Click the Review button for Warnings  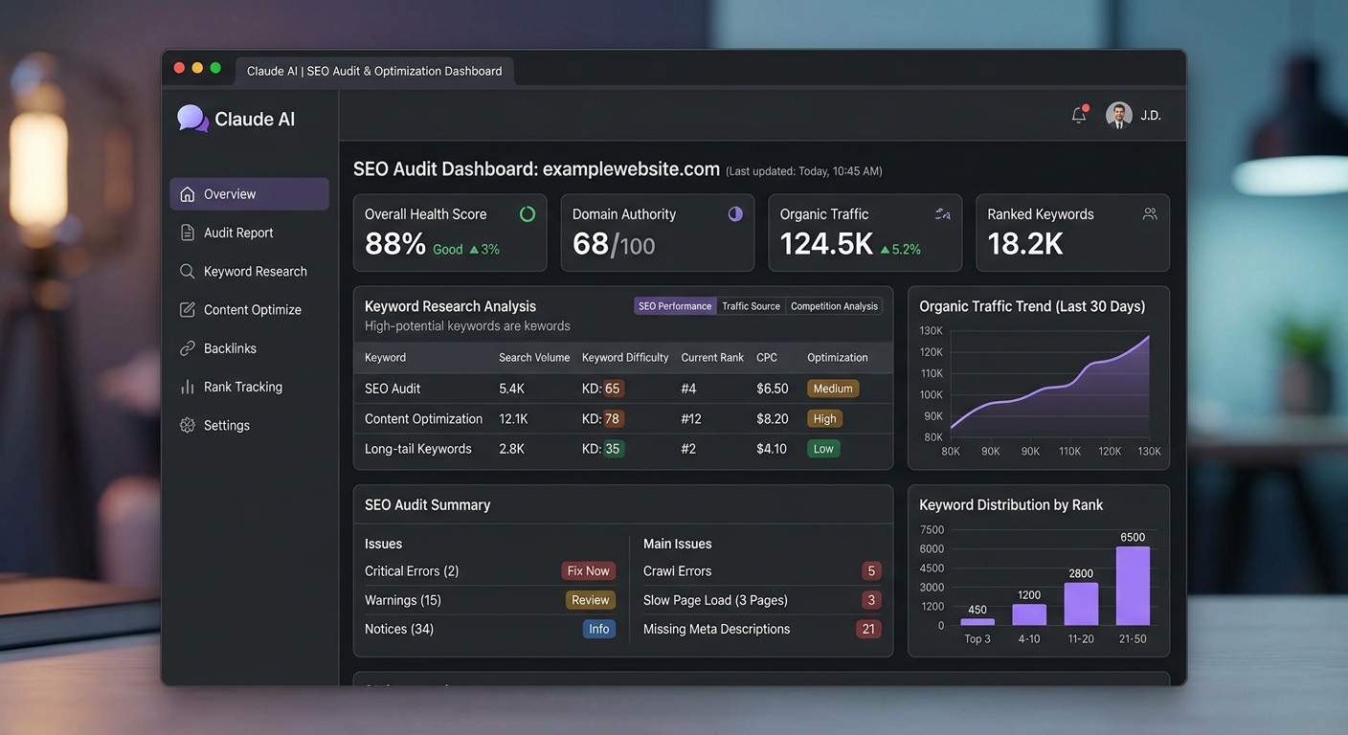click(x=590, y=600)
